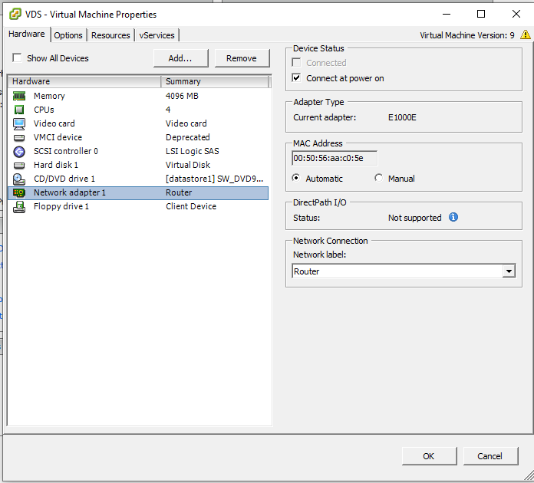Uncheck Connect at power on
This screenshot has height=483, width=534.
297,78
